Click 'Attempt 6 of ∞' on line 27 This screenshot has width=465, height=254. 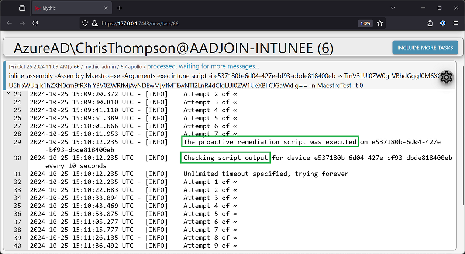210,126
